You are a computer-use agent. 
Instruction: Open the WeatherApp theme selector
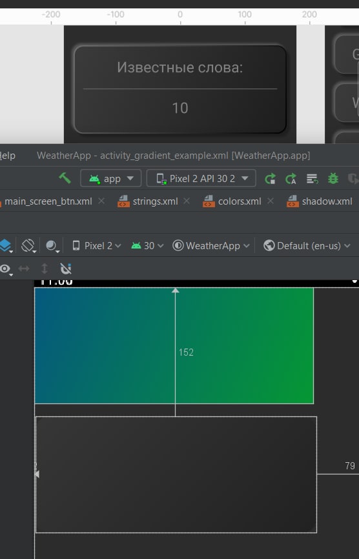[211, 246]
